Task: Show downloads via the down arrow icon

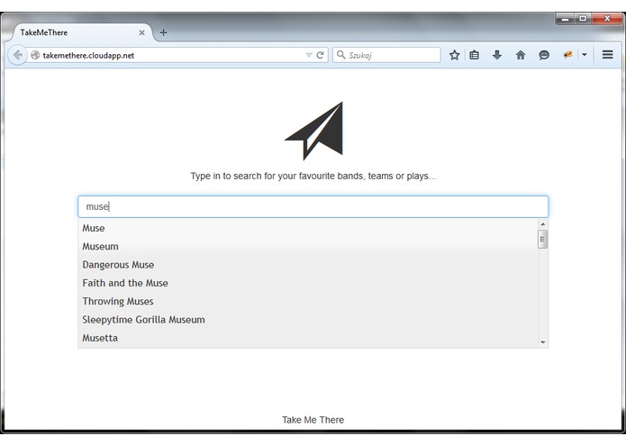Action: [496, 55]
